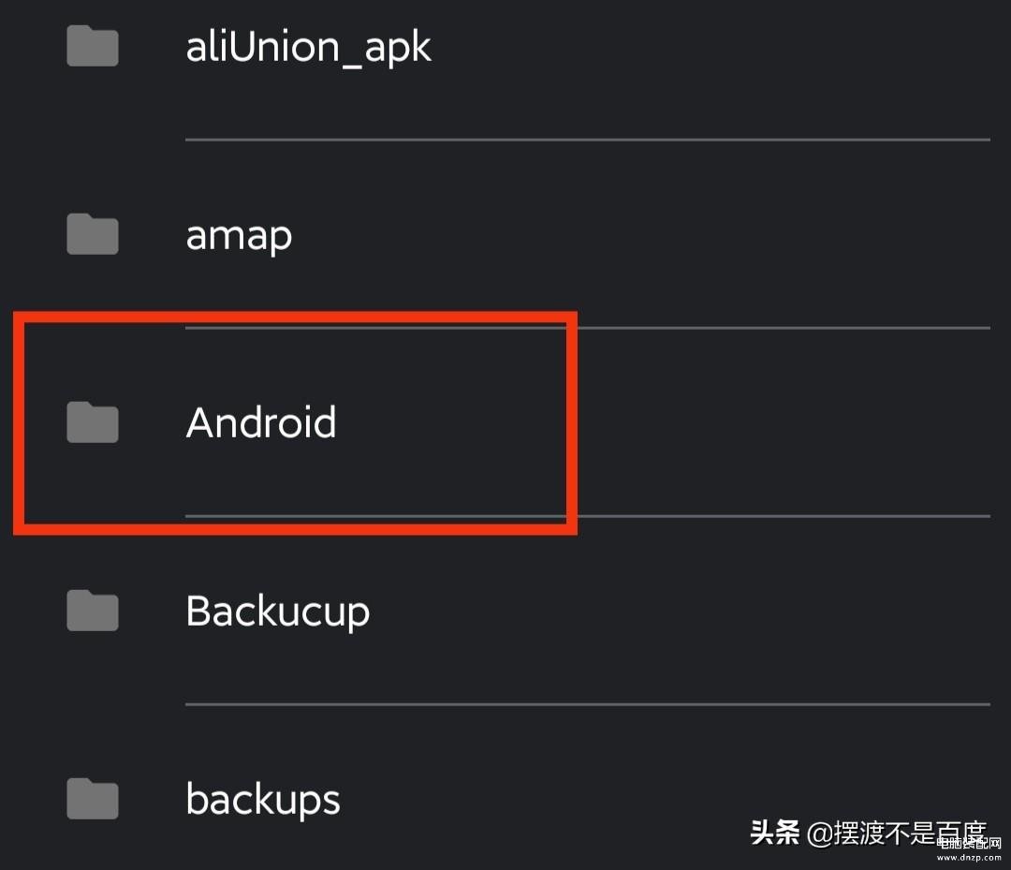Click the backups folder icon
This screenshot has width=1011, height=870.
point(92,799)
